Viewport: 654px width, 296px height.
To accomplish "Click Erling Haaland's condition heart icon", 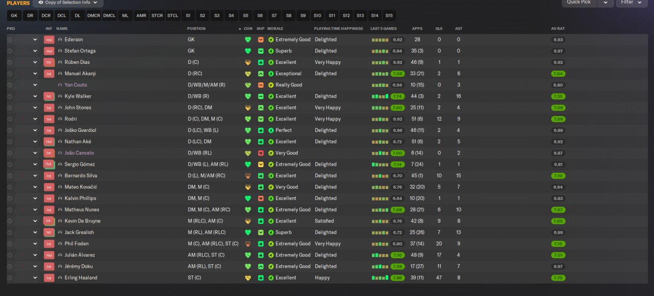I will pos(248,278).
